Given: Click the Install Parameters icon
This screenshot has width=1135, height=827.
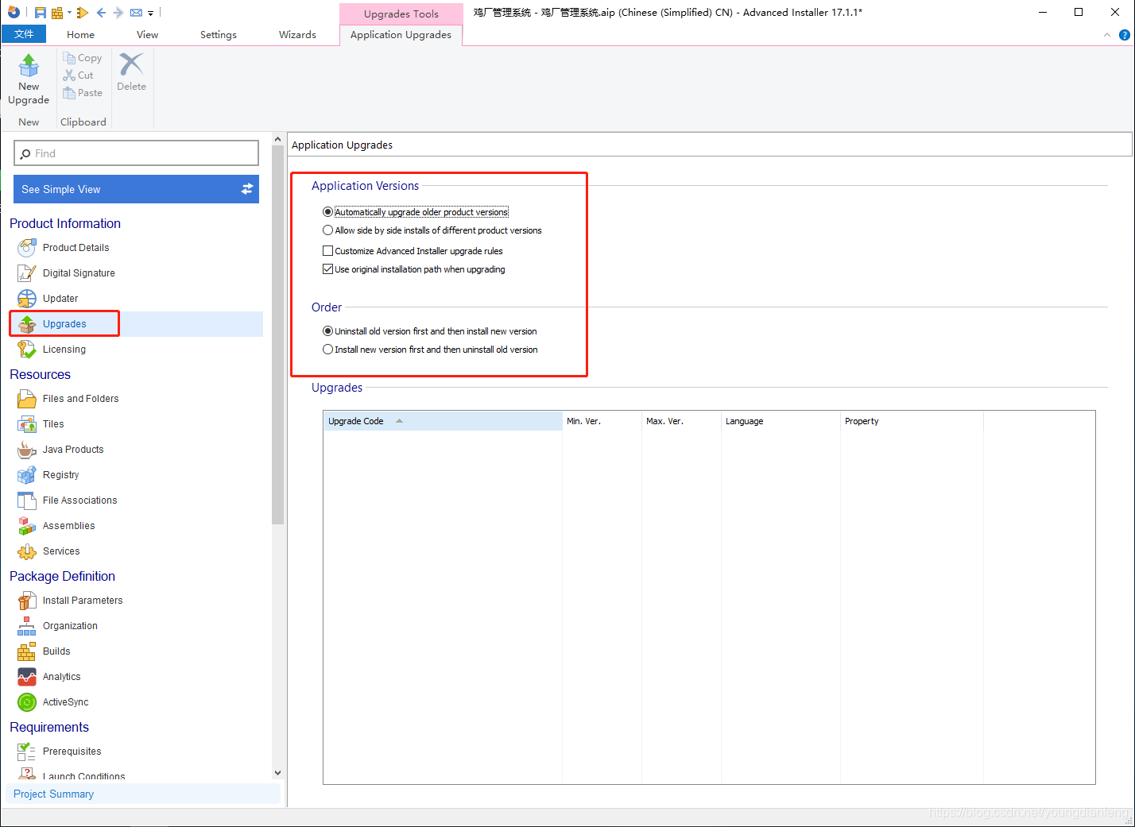Looking at the screenshot, I should 27,601.
